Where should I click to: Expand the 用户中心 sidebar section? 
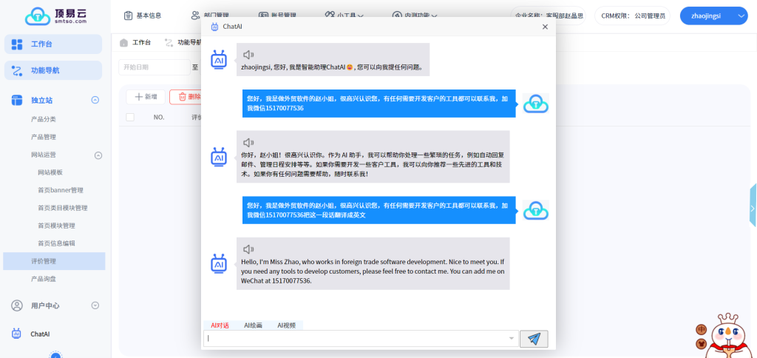pyautogui.click(x=95, y=305)
